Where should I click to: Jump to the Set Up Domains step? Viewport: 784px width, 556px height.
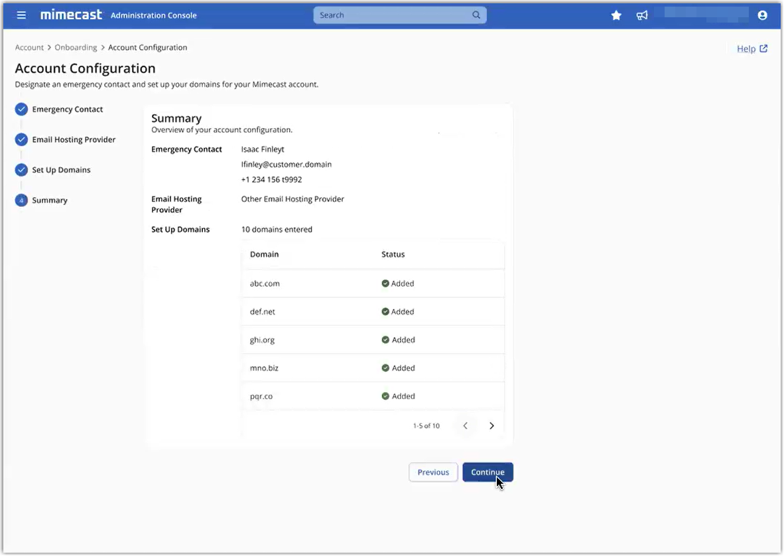pos(61,170)
